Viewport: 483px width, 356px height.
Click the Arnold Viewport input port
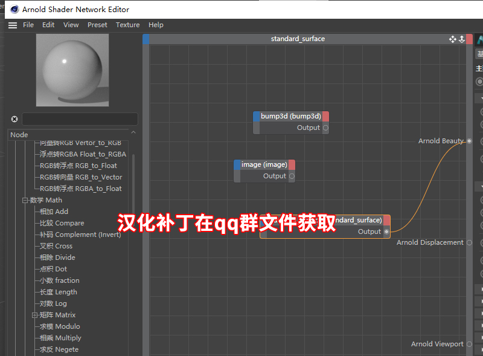click(469, 344)
